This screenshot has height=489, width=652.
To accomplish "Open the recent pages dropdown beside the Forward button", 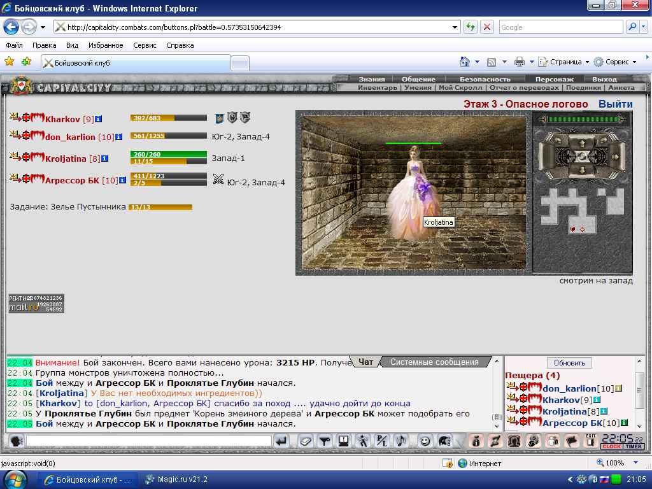I will click(43, 27).
